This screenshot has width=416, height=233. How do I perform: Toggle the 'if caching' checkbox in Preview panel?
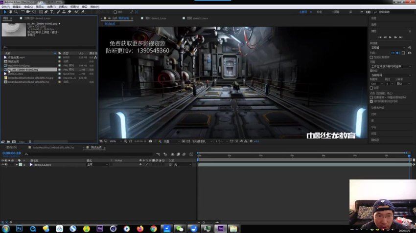[x=371, y=97]
